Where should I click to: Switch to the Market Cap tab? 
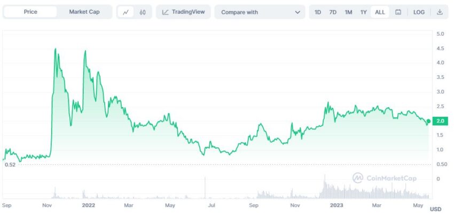pyautogui.click(x=84, y=12)
